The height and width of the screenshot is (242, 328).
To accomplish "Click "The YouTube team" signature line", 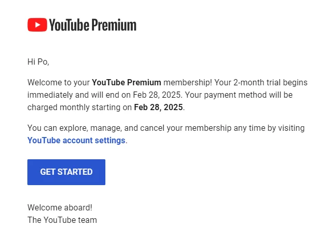I will pyautogui.click(x=62, y=220).
